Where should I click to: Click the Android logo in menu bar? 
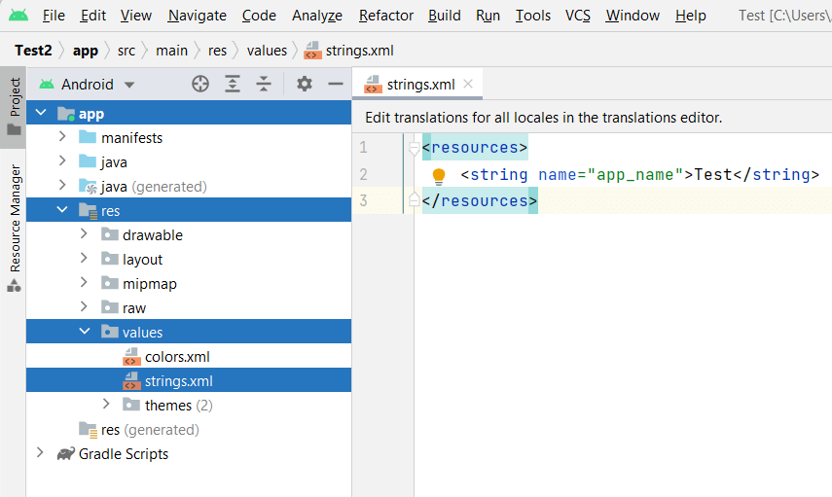(x=18, y=16)
